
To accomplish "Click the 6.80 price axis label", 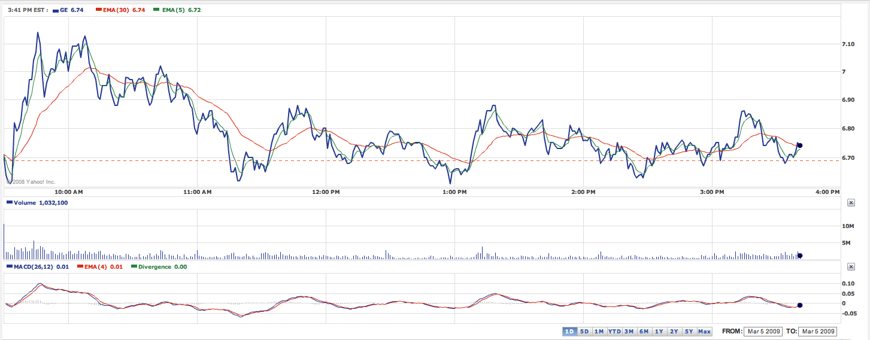I will [x=848, y=129].
